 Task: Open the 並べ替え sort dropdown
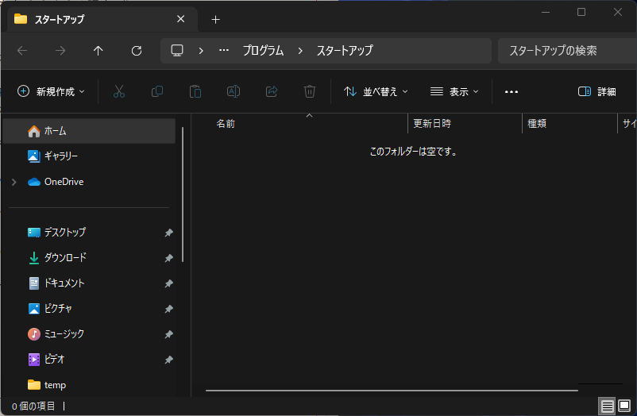[x=376, y=91]
